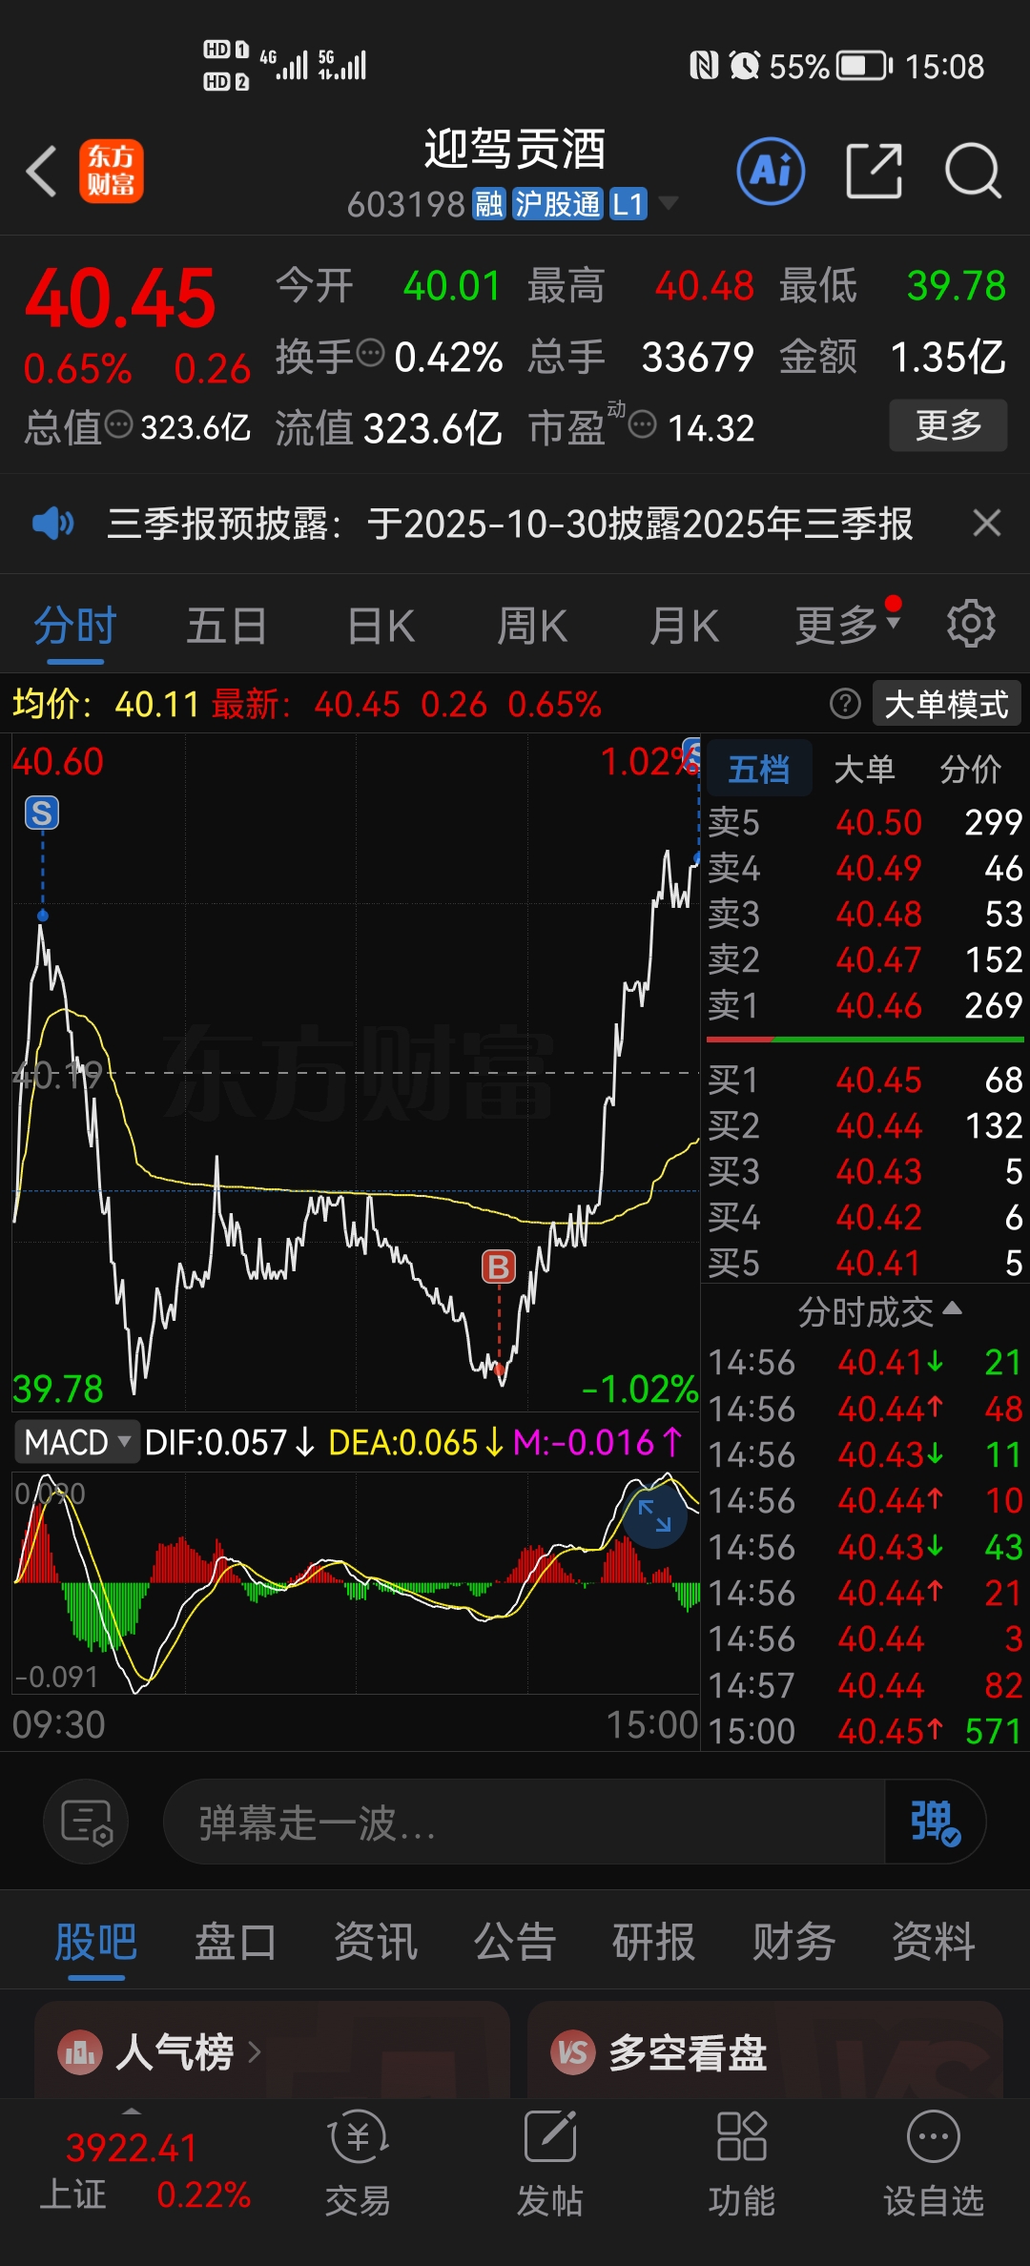This screenshot has height=2266, width=1030.
Task: Open the 研报 research tab
Action: (654, 1942)
